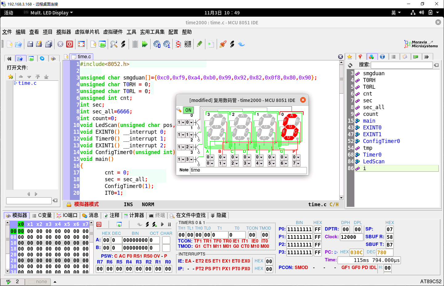
Task: Click the Save floppy disk icon
Action: [30, 44]
